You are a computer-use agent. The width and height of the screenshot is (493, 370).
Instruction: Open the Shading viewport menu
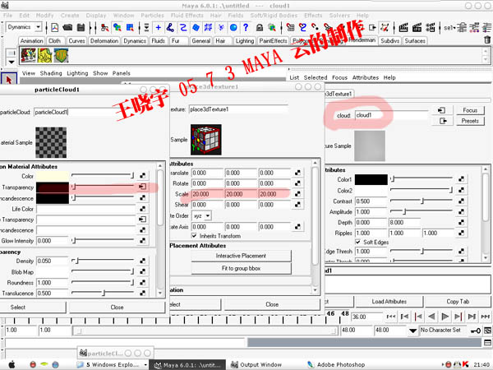click(x=51, y=73)
